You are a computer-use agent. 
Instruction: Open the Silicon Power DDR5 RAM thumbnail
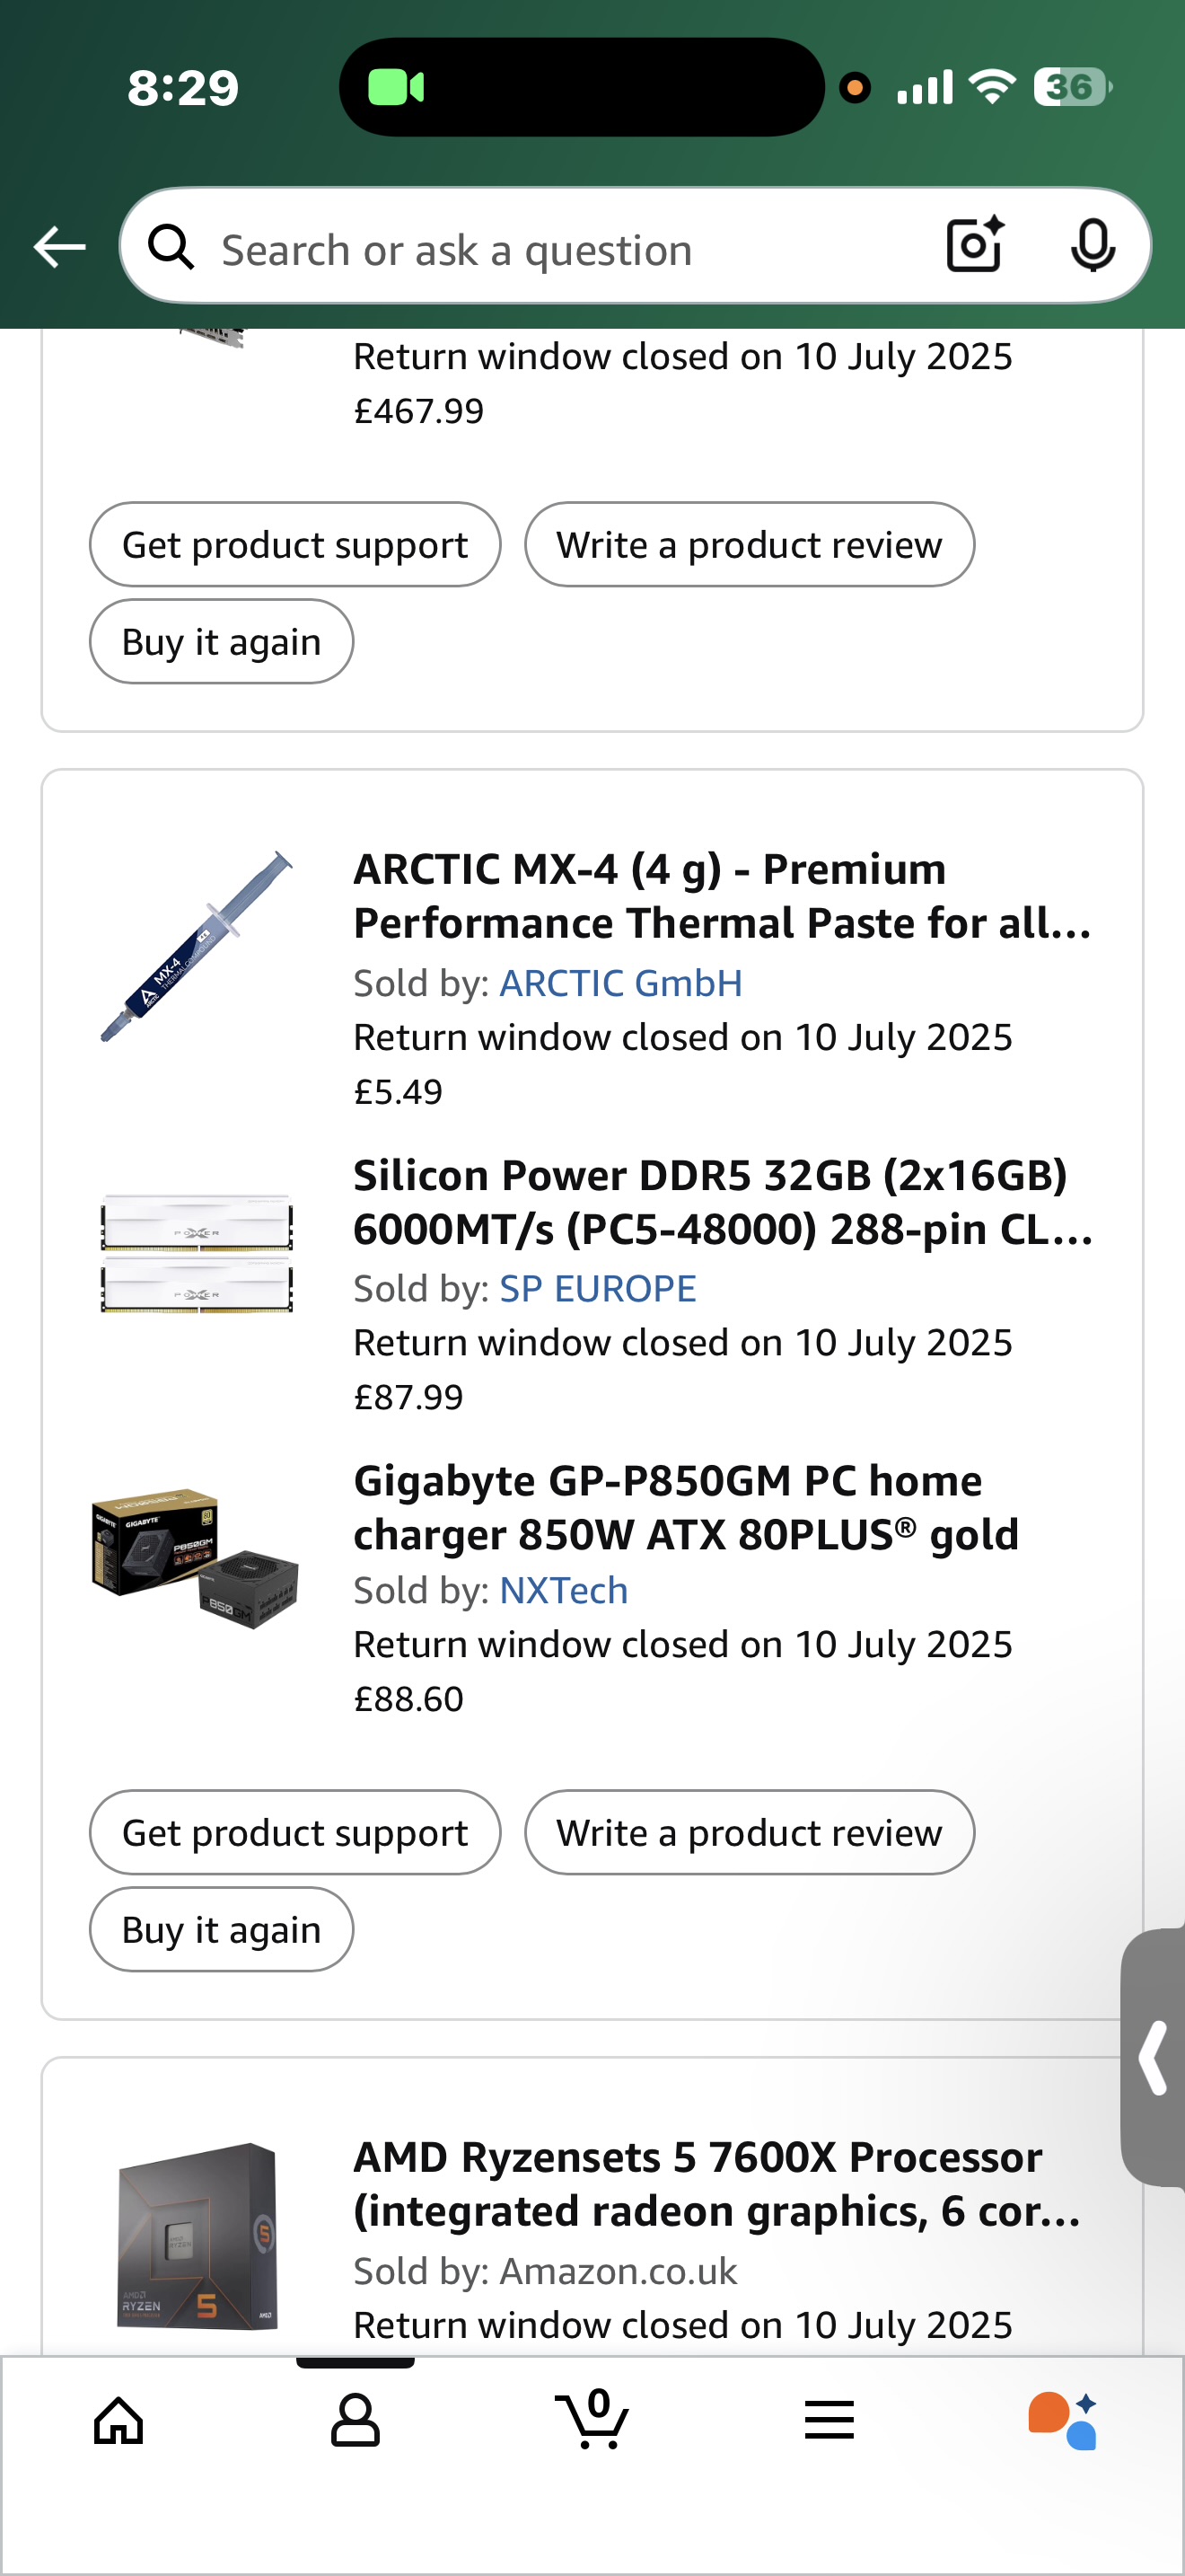[197, 1252]
